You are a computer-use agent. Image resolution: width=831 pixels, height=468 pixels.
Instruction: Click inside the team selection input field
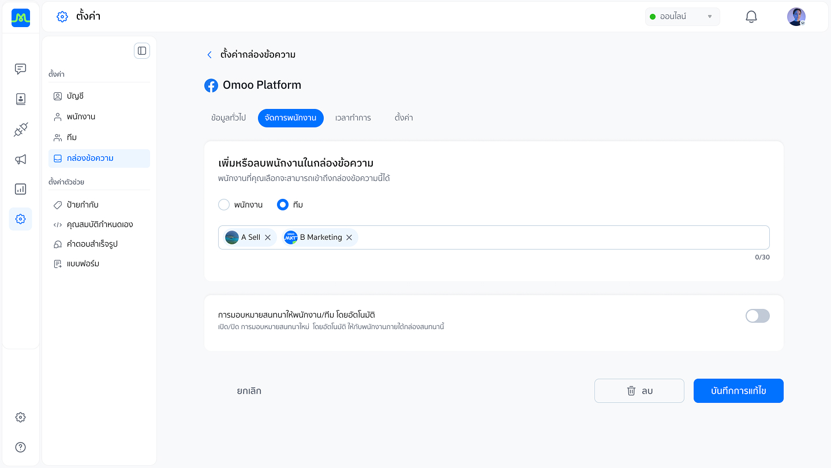(494, 237)
